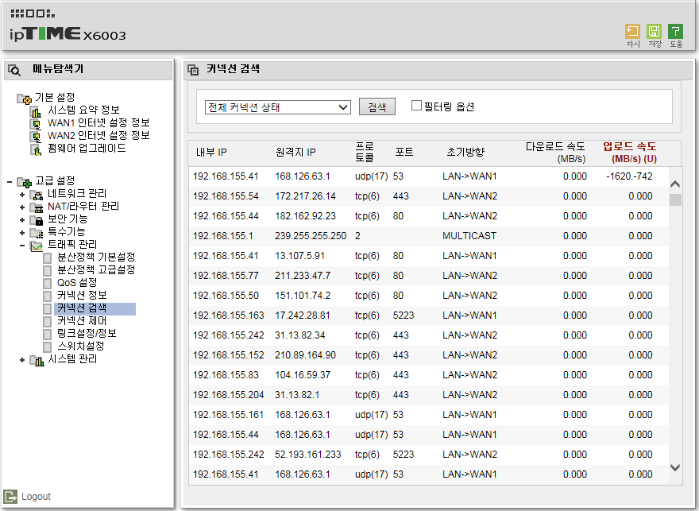Select the QoS 설정 menu item
The image size is (699, 511).
point(77,282)
